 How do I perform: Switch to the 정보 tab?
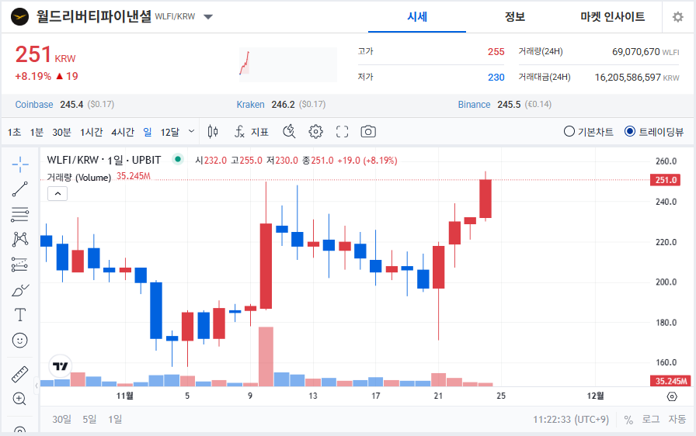click(515, 17)
